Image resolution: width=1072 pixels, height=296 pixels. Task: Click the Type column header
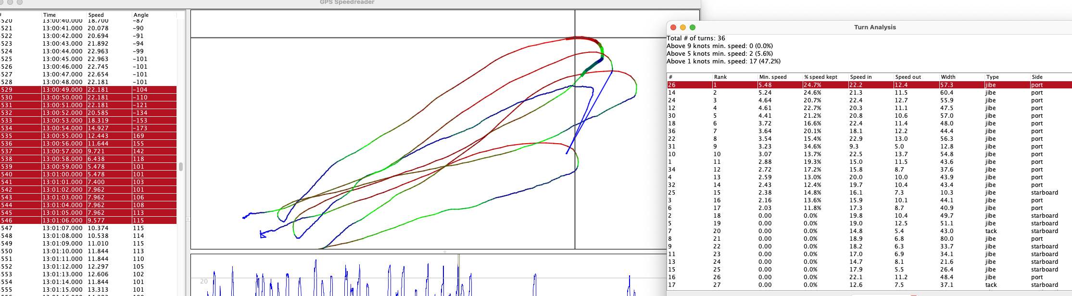click(992, 77)
